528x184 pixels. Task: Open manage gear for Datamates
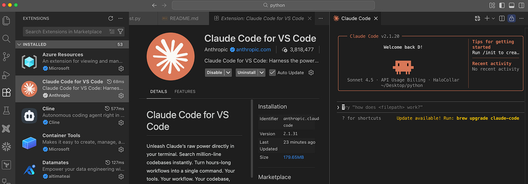(121, 176)
